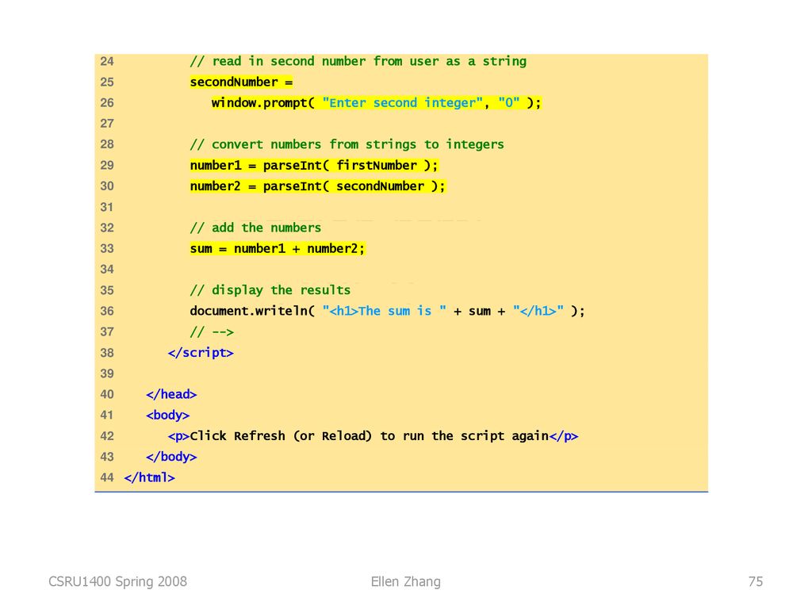
Task: Click the closing '</script>' tag
Action: click(x=201, y=353)
